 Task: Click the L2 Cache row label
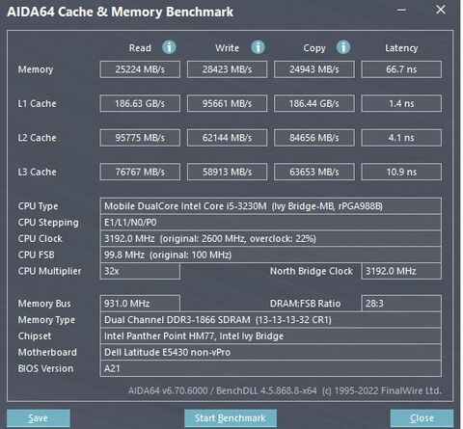pos(37,138)
